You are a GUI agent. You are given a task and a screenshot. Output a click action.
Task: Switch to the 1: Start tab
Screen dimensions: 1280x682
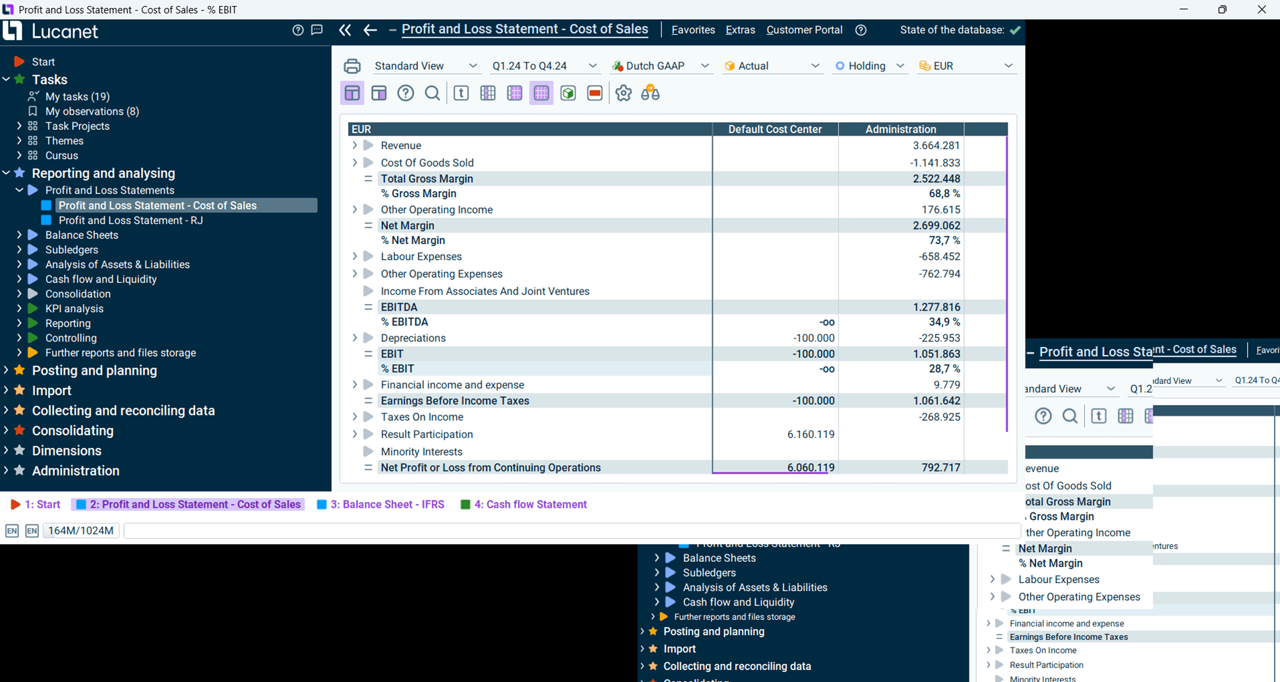click(x=36, y=505)
